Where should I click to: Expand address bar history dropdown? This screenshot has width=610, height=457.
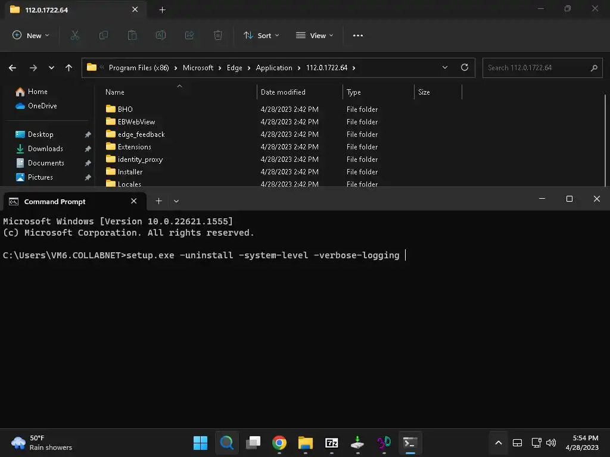[445, 68]
